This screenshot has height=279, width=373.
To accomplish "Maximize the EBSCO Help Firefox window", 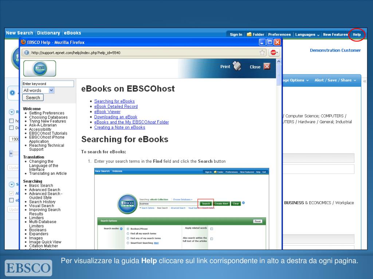I will coord(270,42).
